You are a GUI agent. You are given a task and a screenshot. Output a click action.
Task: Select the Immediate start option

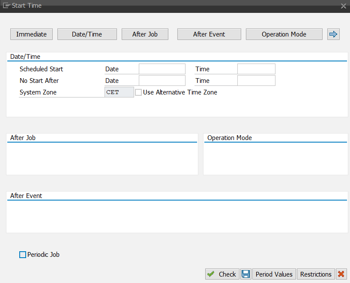(31, 34)
